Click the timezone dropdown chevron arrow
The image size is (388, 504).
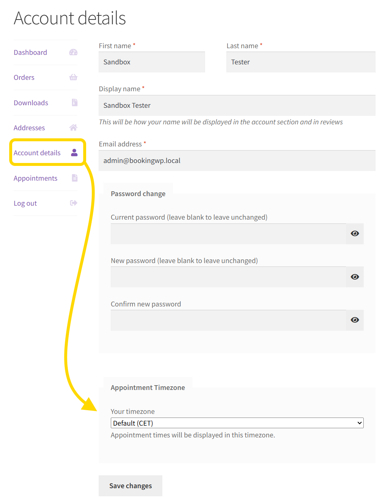360,423
